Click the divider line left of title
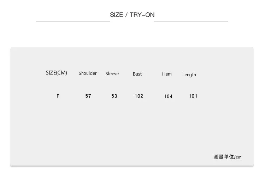 pyautogui.click(x=73, y=22)
